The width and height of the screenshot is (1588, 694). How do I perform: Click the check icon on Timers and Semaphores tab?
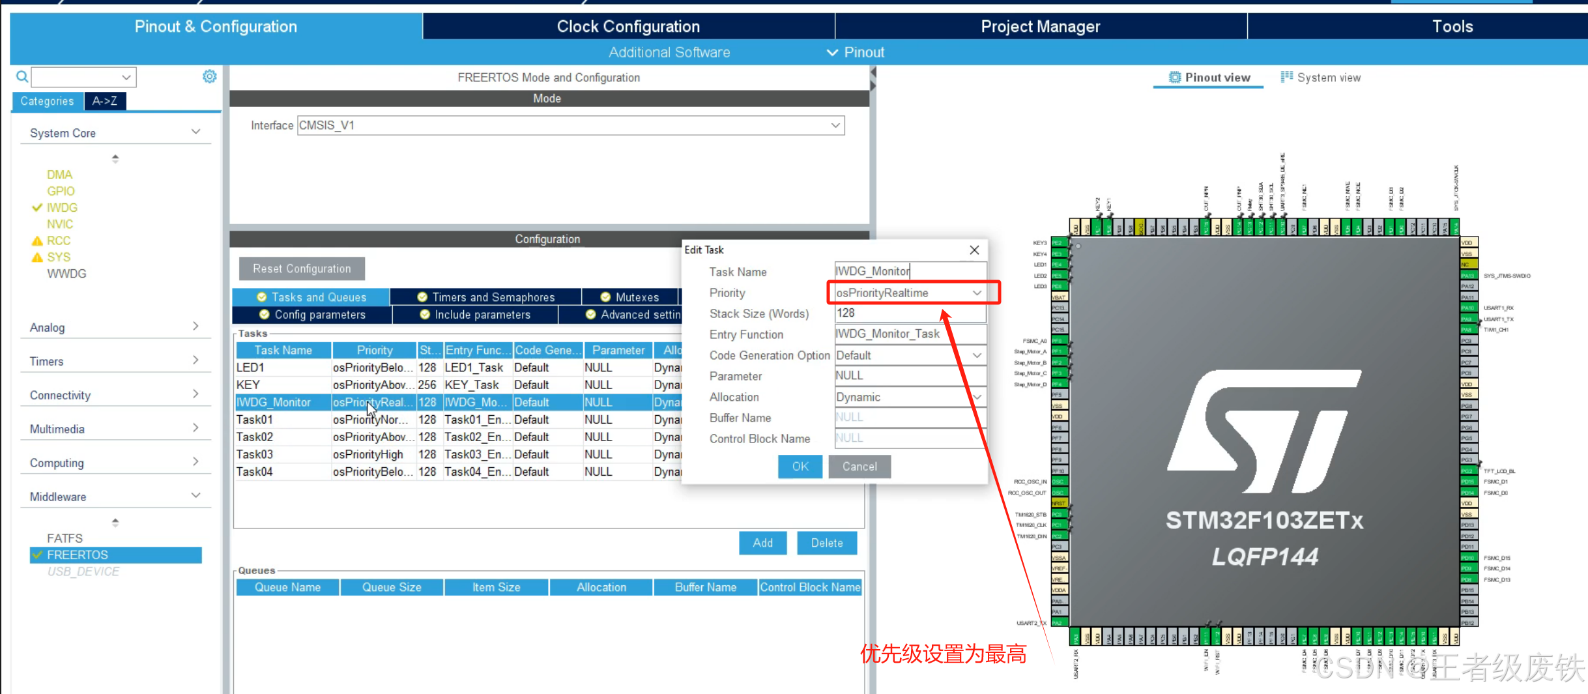click(x=422, y=297)
